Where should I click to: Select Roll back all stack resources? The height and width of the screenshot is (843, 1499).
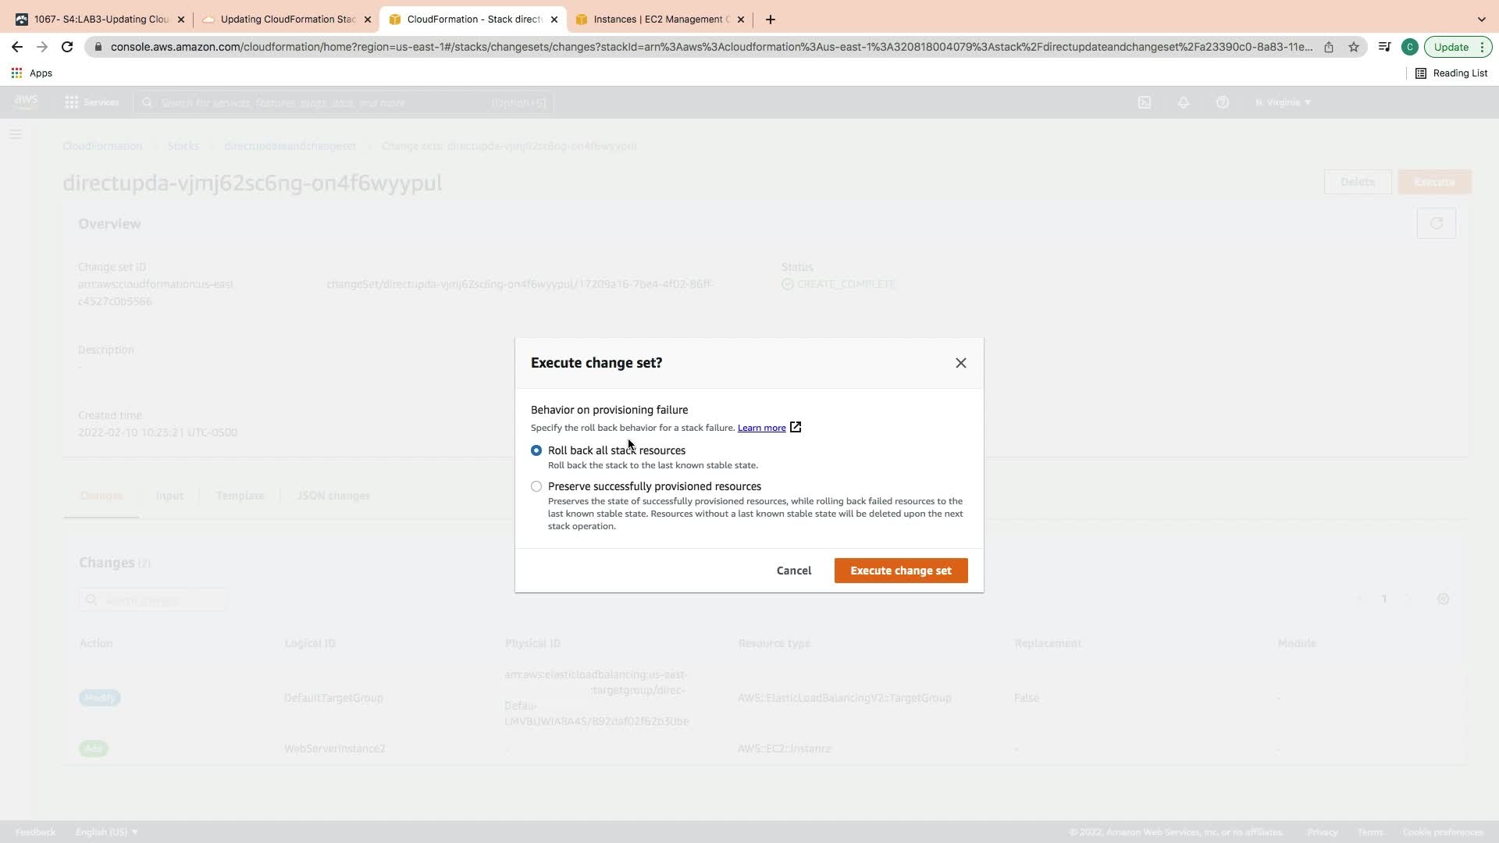(x=536, y=450)
